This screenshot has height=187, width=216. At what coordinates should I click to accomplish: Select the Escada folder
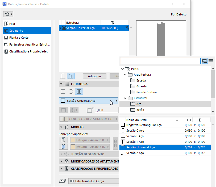141,80
